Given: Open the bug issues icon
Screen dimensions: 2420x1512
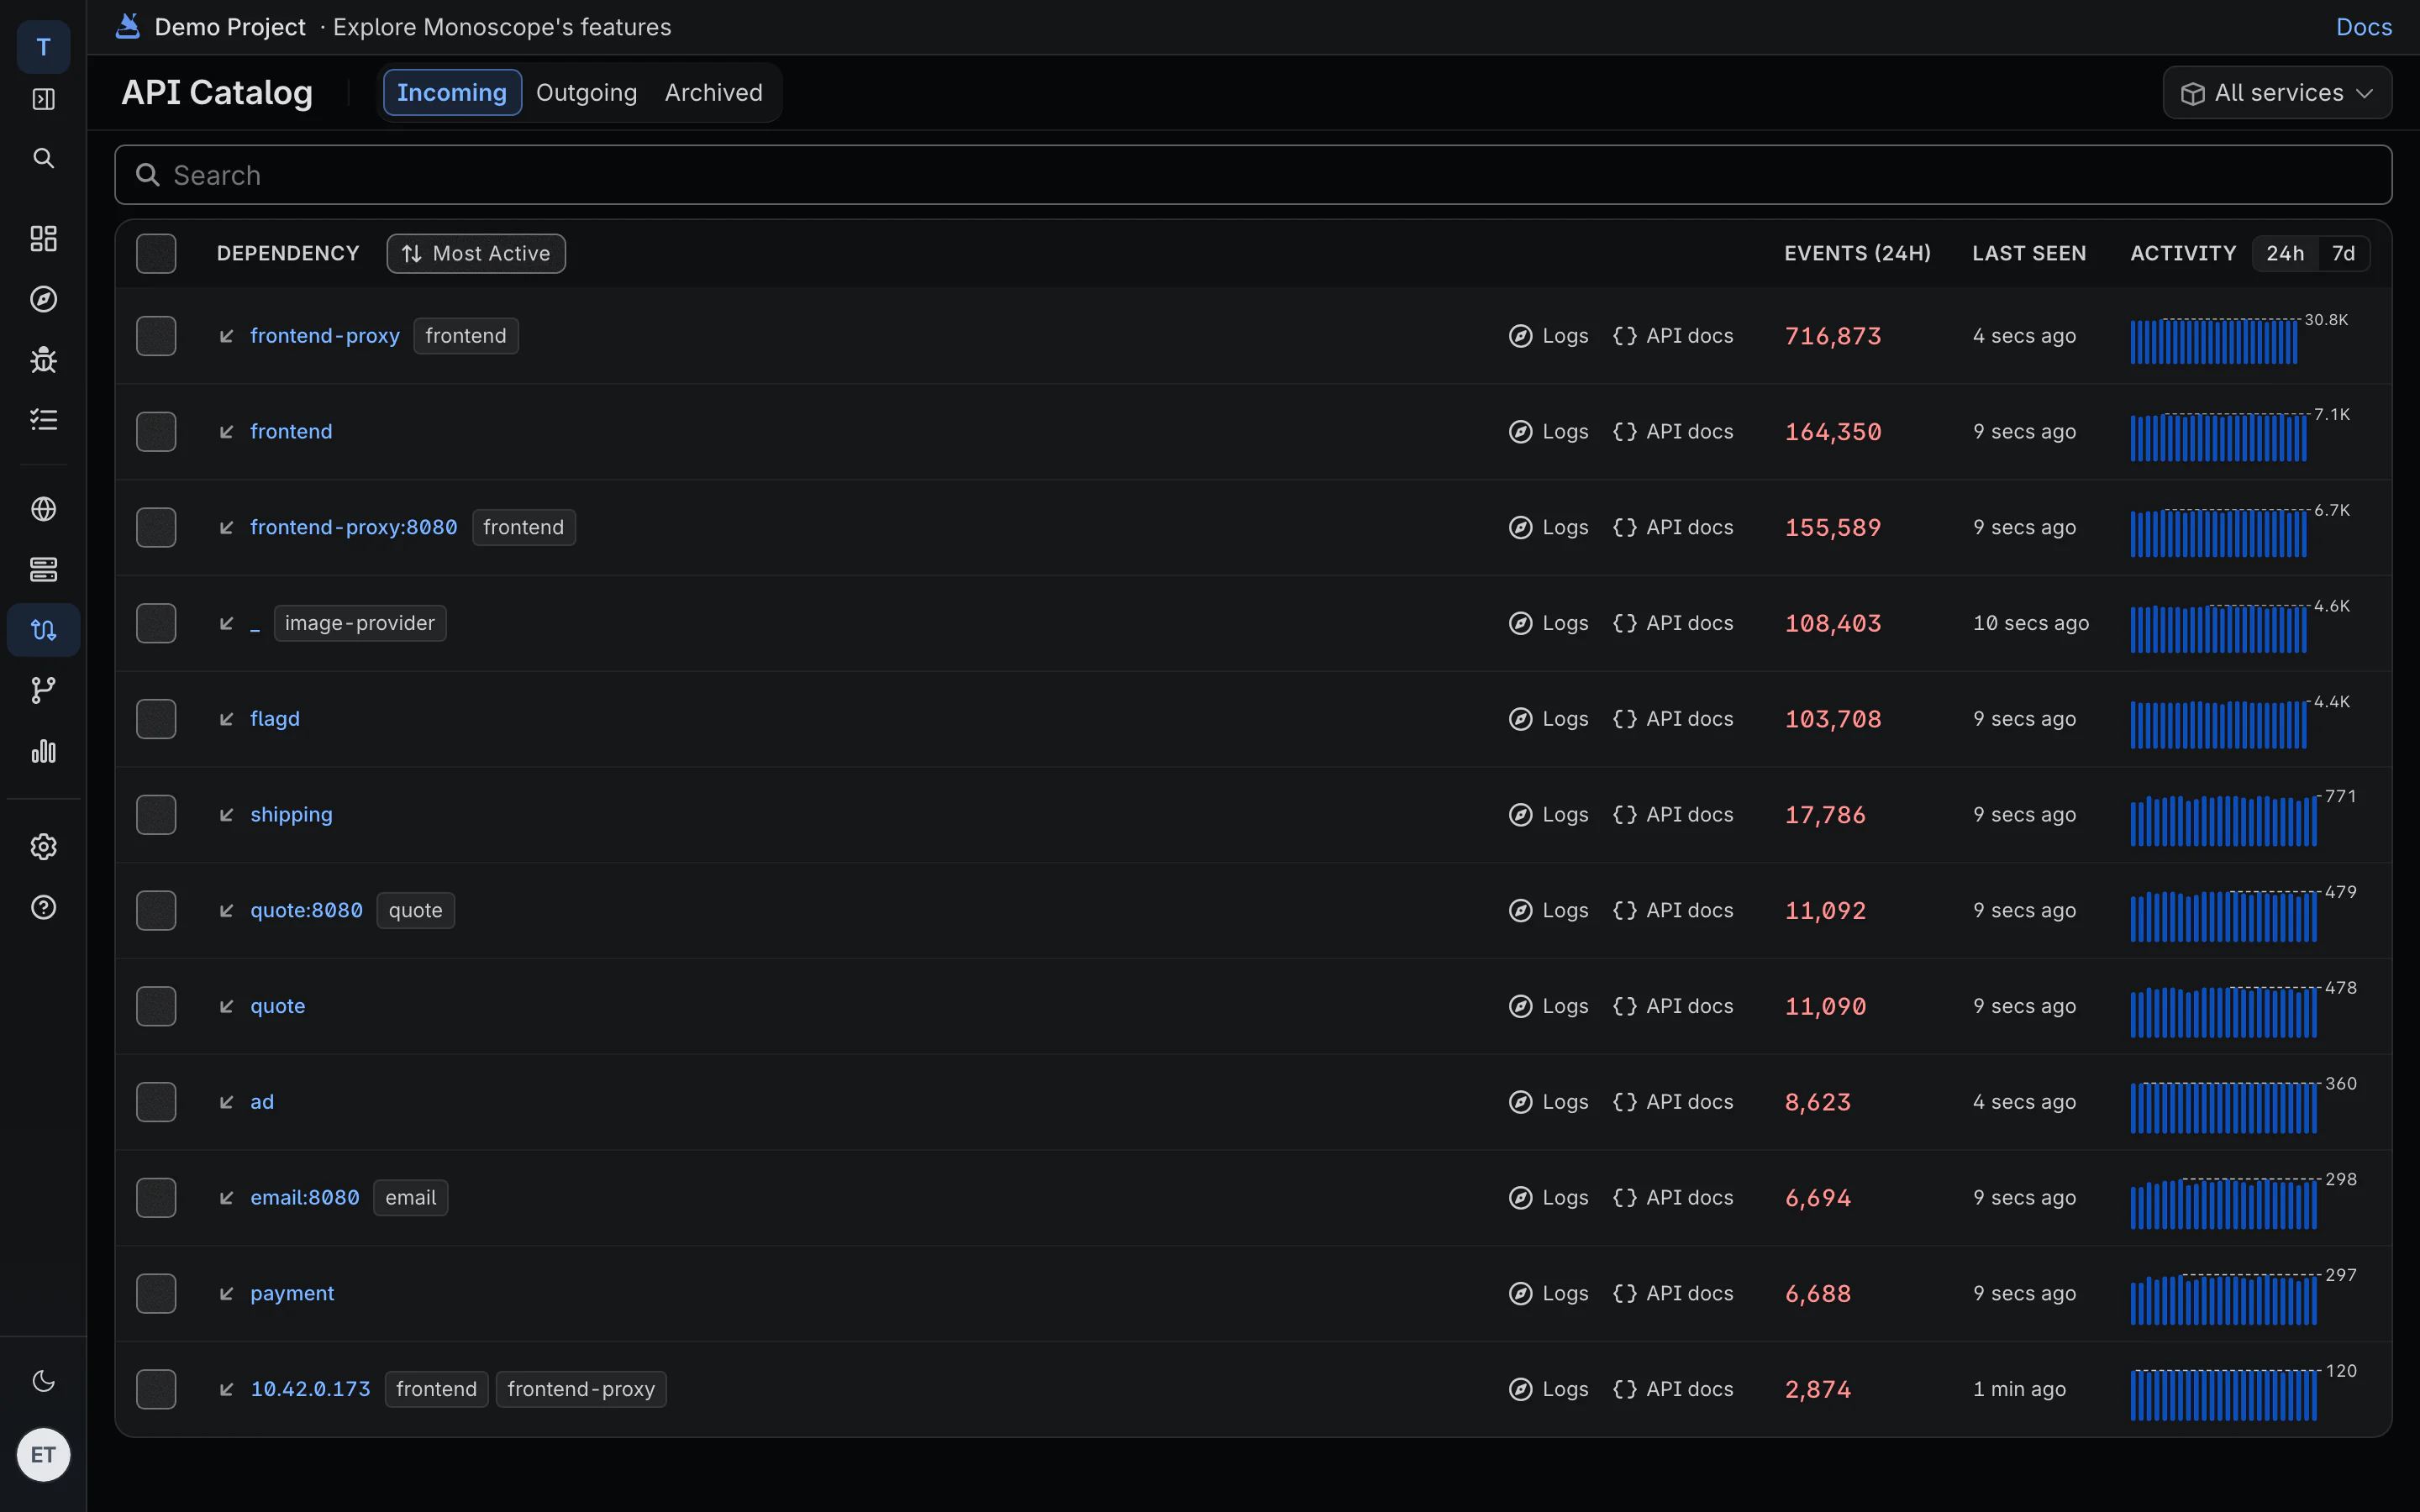Looking at the screenshot, I should (43, 359).
